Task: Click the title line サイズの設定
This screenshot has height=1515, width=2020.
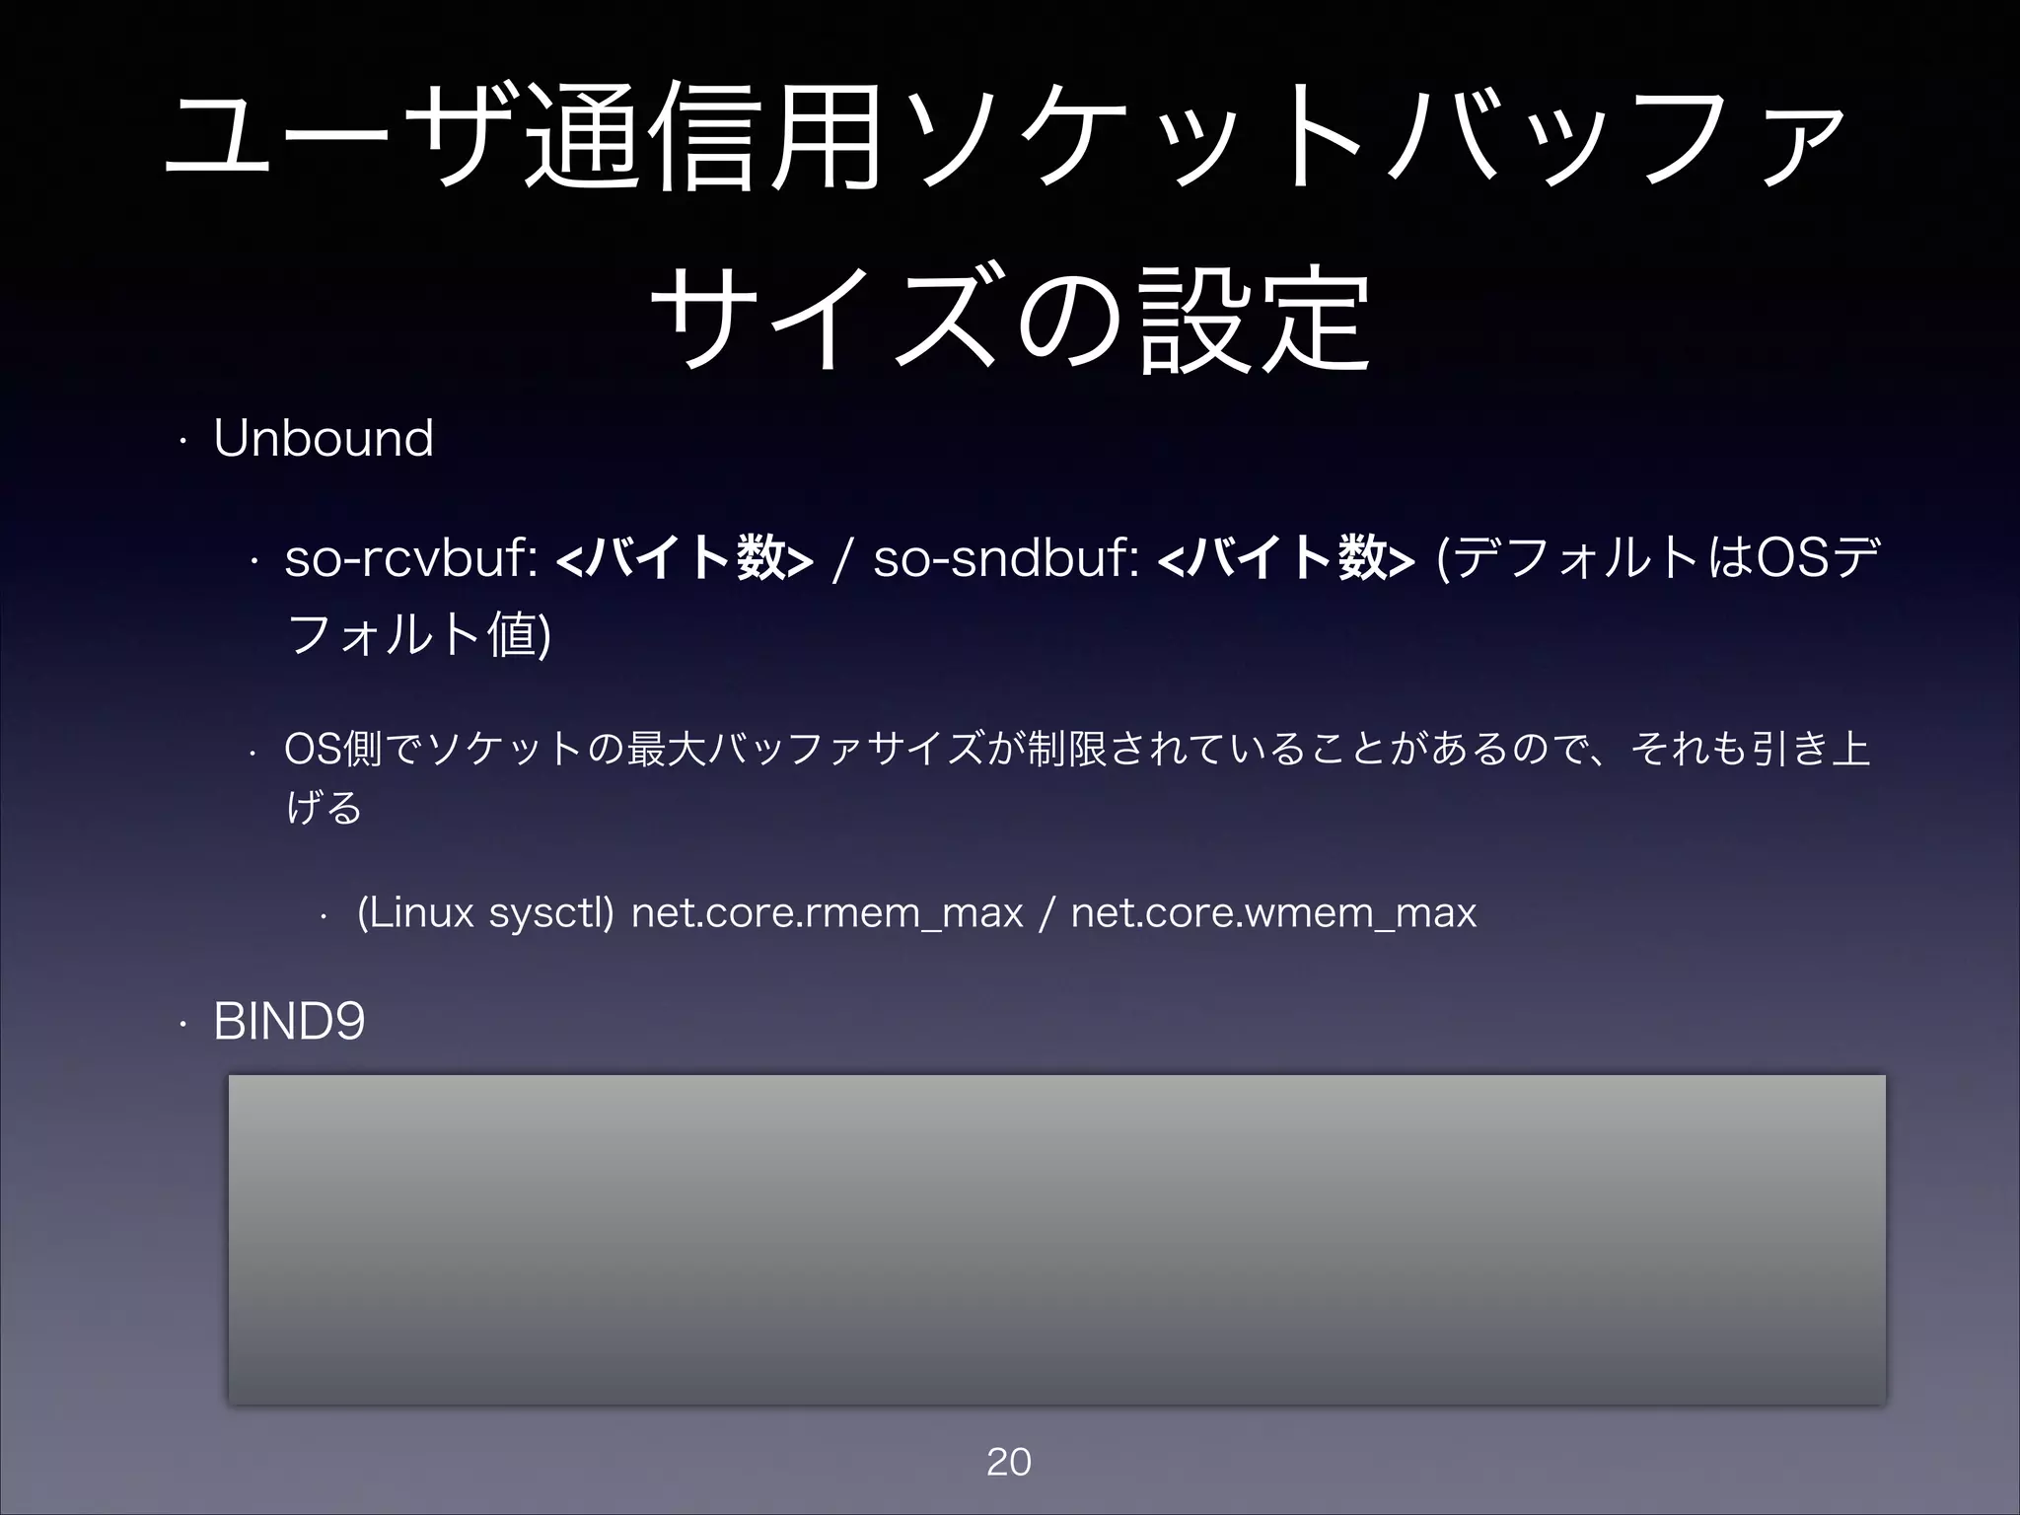Action: click(1010, 317)
